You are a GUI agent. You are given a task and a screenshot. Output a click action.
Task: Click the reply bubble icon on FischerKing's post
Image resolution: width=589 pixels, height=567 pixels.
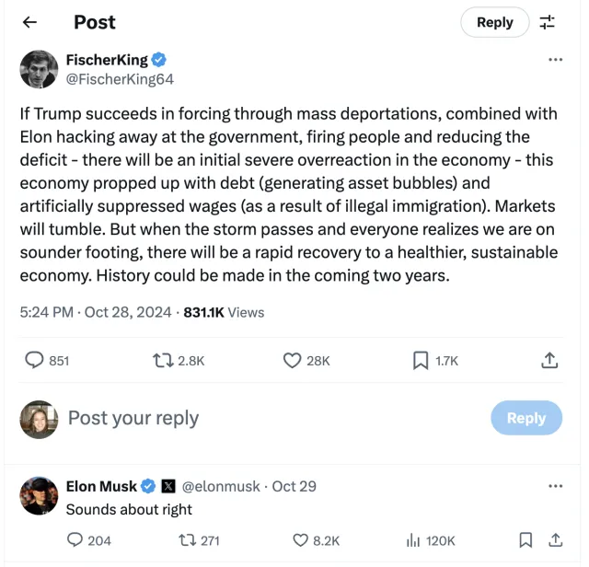[34, 360]
